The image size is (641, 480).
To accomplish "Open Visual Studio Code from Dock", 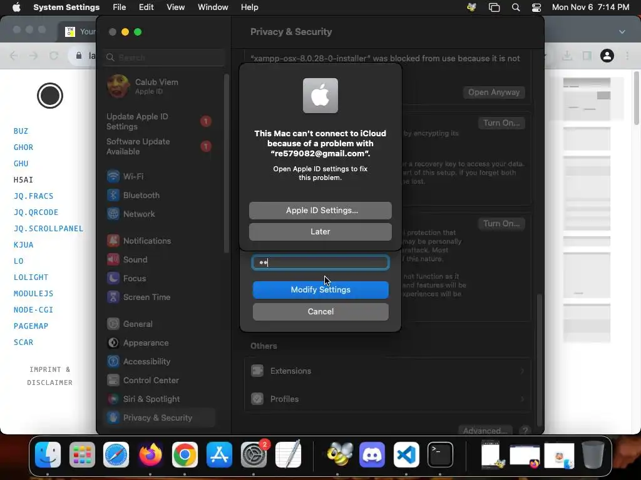I will (x=406, y=454).
